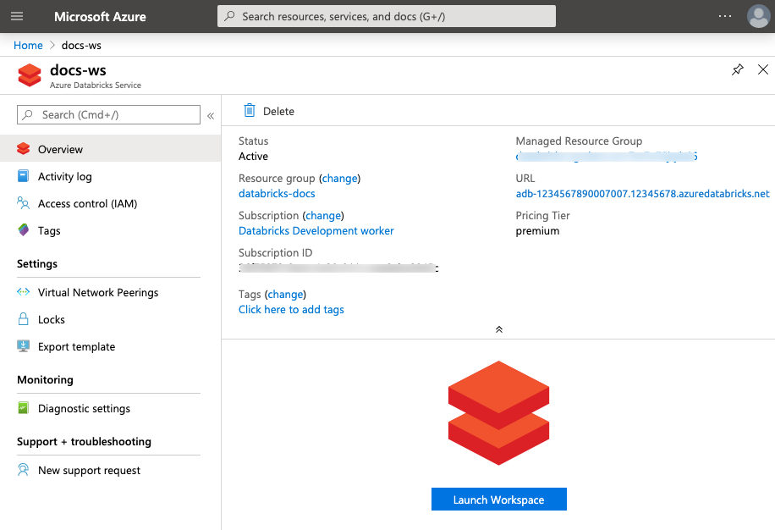This screenshot has width=775, height=530.
Task: Click the Activity log icon
Action: [x=24, y=176]
